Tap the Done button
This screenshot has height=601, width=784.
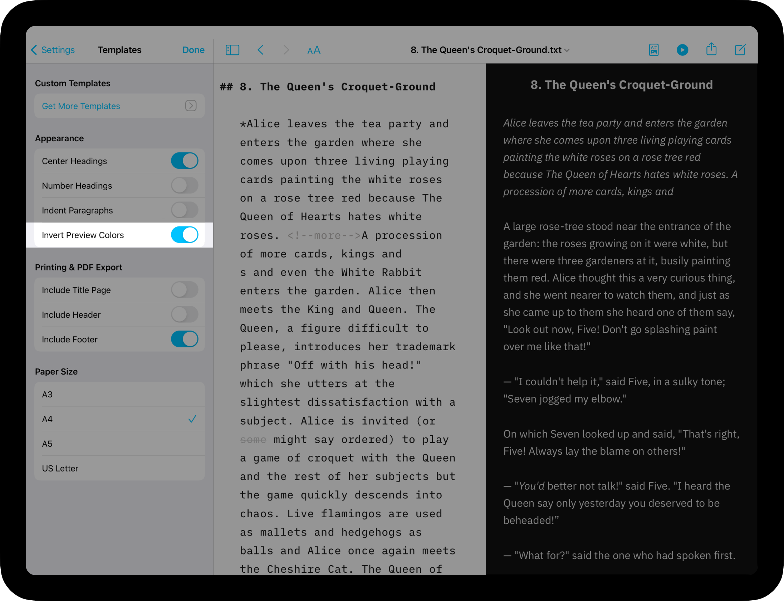[193, 50]
